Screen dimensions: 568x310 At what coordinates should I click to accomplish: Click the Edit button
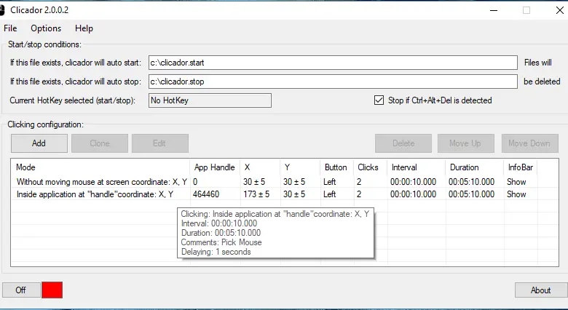[x=159, y=143]
